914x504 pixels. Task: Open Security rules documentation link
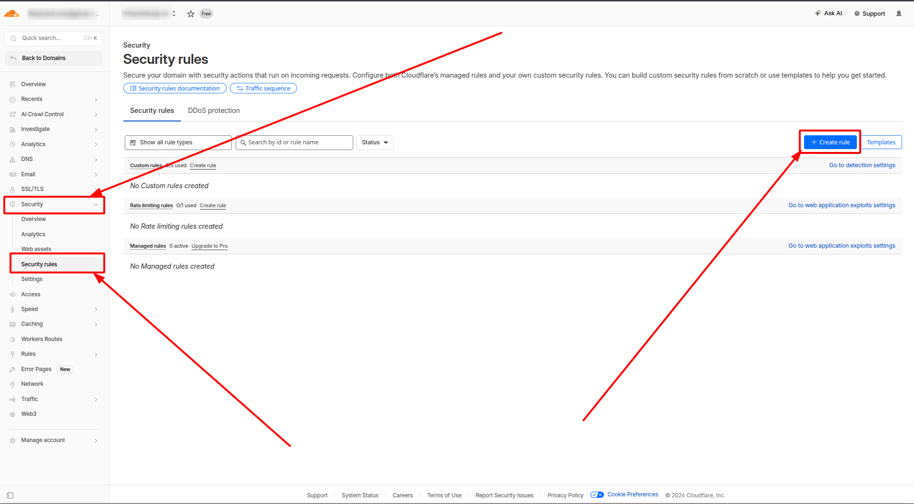coord(175,88)
